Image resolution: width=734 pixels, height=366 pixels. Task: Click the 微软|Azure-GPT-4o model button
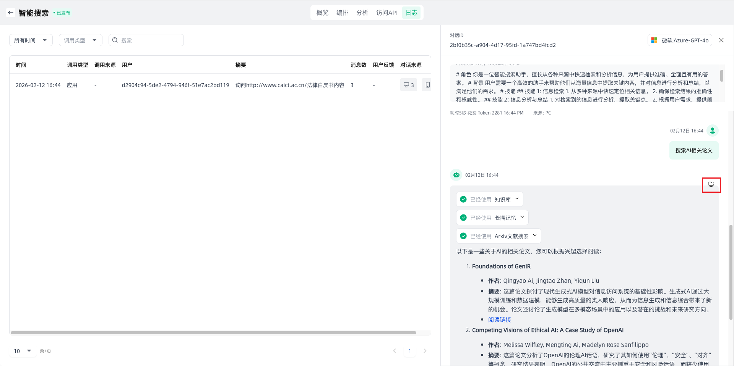[680, 40]
